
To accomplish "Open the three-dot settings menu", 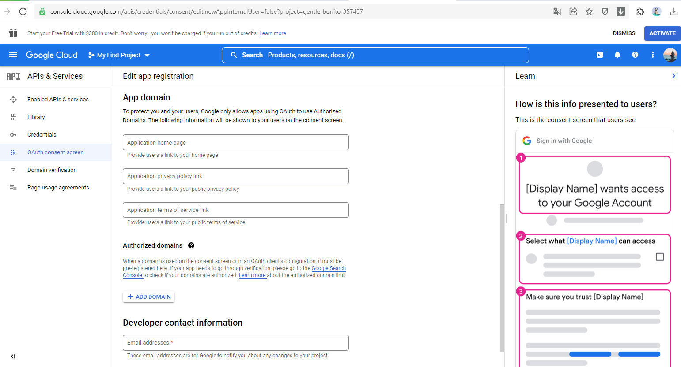I will click(x=653, y=55).
